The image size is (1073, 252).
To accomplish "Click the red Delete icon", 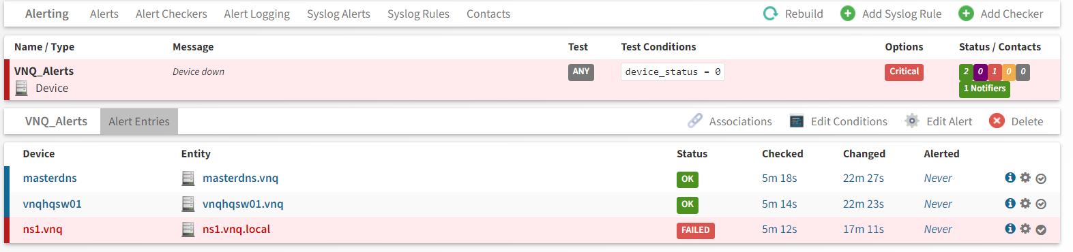I will click(x=997, y=121).
